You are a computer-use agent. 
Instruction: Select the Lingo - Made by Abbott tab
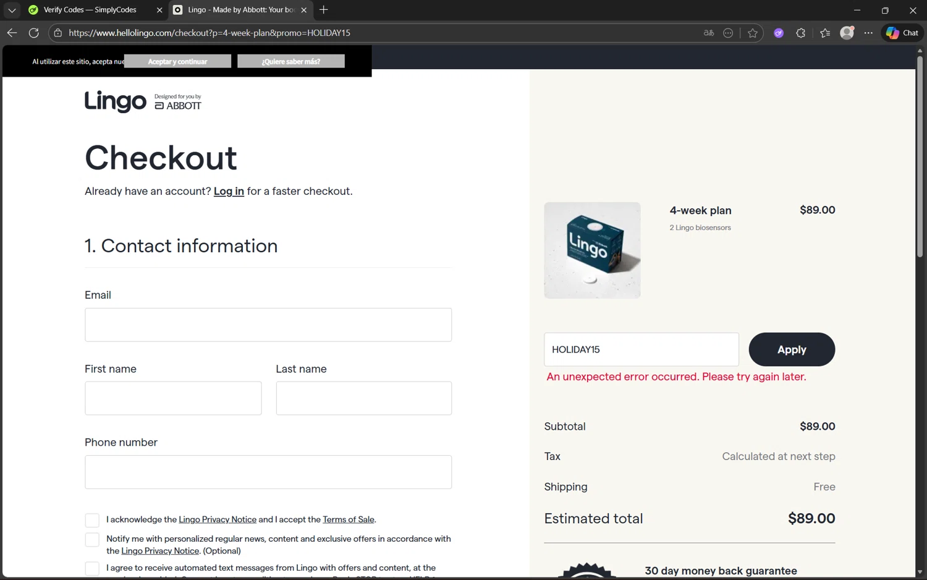tap(241, 10)
